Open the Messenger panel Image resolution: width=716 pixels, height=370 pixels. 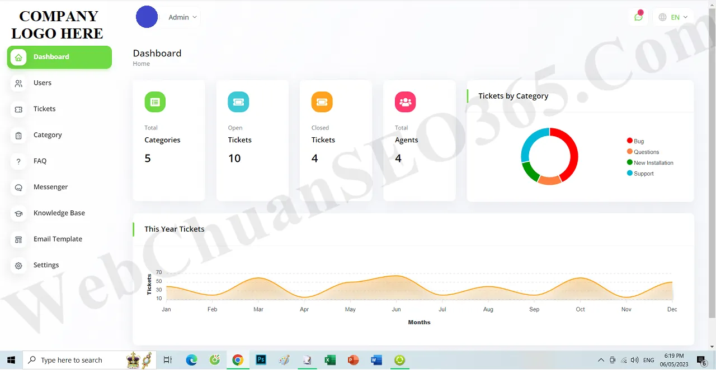tap(18, 187)
